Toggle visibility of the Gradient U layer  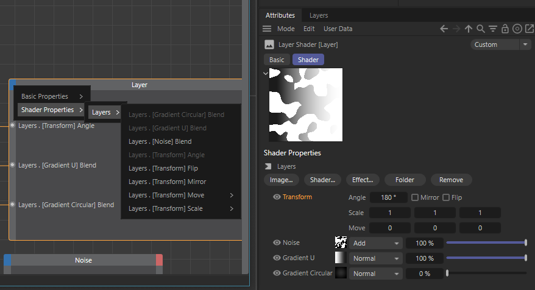click(x=277, y=258)
